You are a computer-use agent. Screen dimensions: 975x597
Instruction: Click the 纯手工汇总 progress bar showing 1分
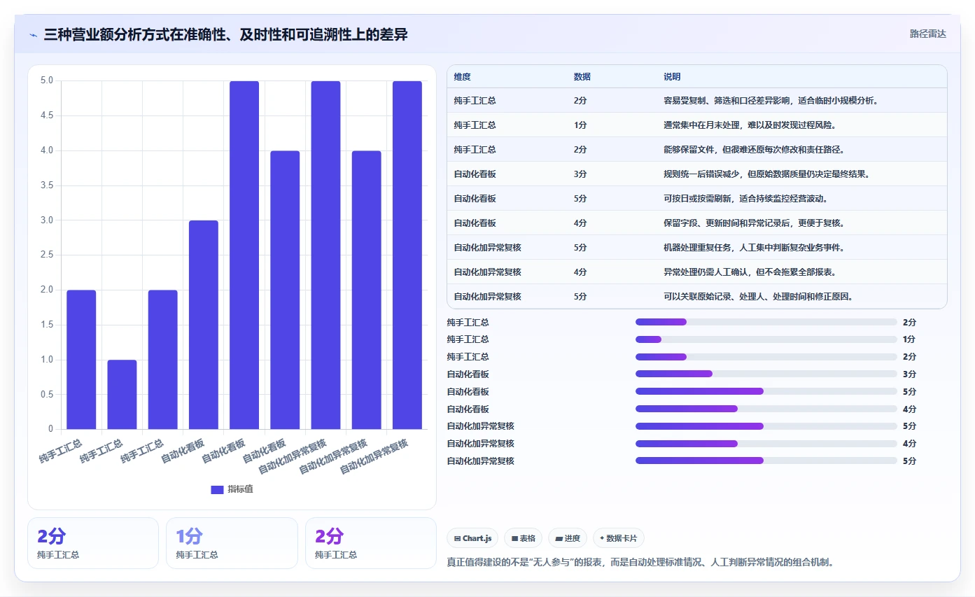pos(766,339)
